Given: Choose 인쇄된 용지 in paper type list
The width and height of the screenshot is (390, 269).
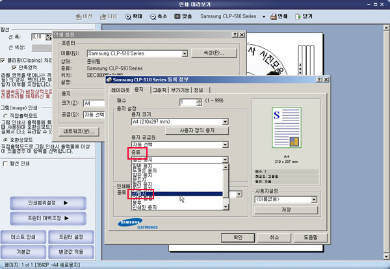Looking at the screenshot, I should (177, 207).
